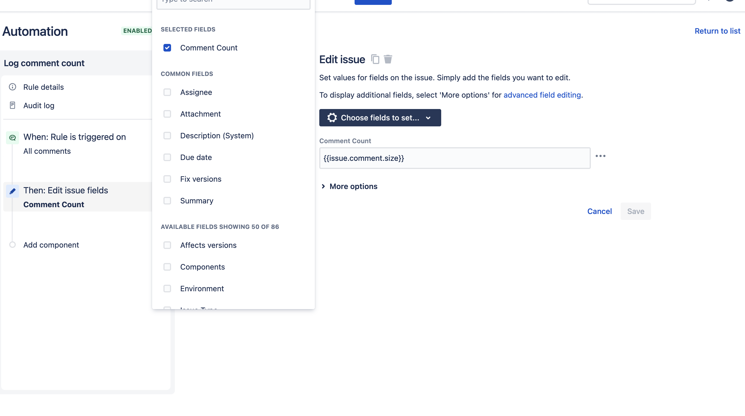Open the advanced field editing link

coord(542,95)
